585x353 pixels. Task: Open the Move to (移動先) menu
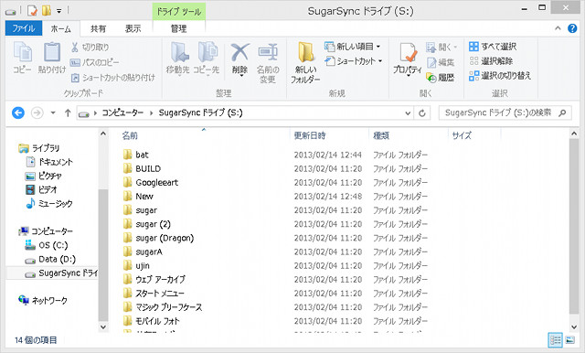pyautogui.click(x=178, y=58)
